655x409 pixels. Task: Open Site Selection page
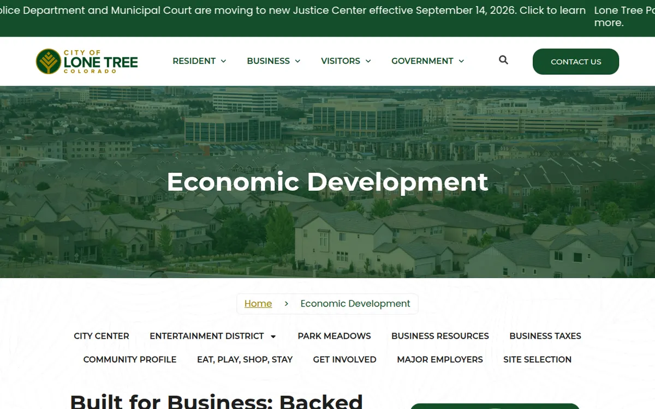[537, 359]
